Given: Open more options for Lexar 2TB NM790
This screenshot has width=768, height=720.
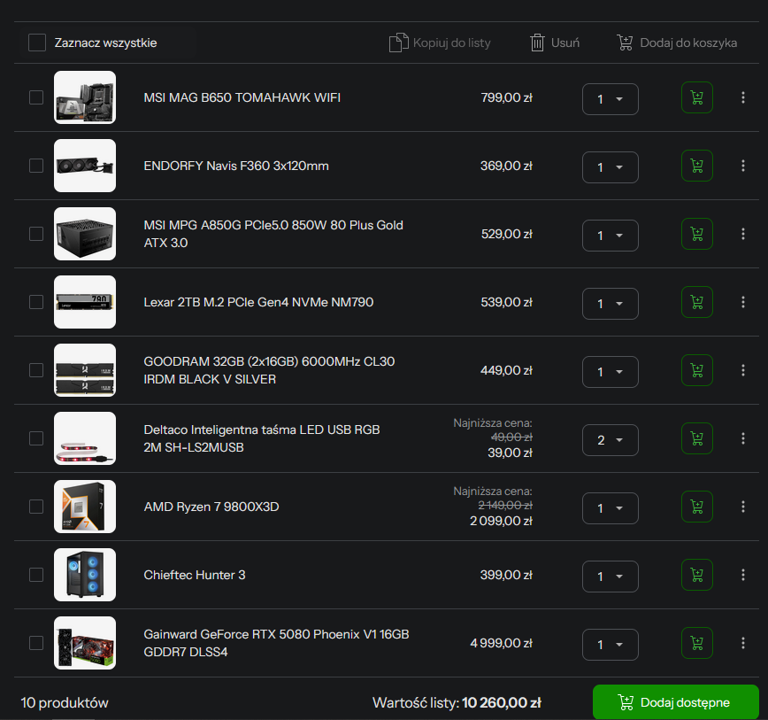Looking at the screenshot, I should click(743, 302).
